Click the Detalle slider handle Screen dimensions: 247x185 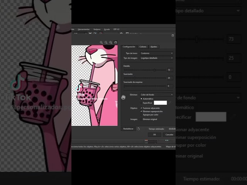tap(154, 70)
